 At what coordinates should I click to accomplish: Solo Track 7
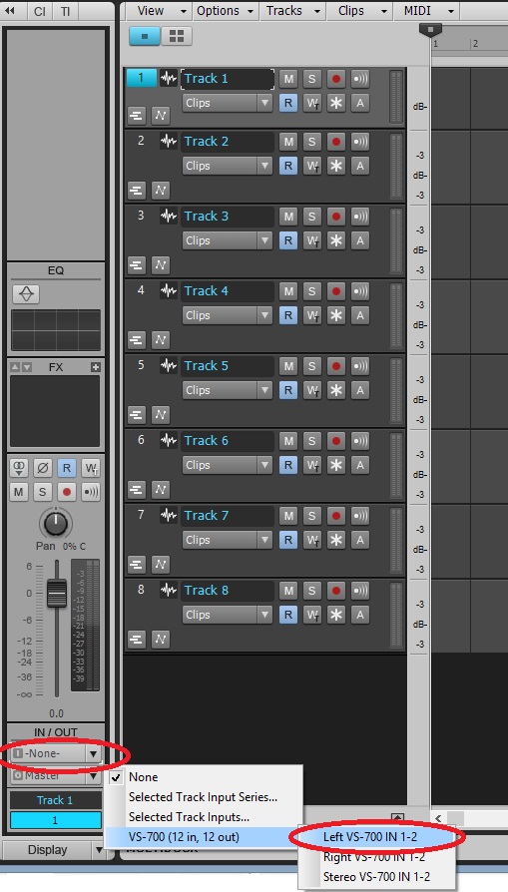[311, 516]
